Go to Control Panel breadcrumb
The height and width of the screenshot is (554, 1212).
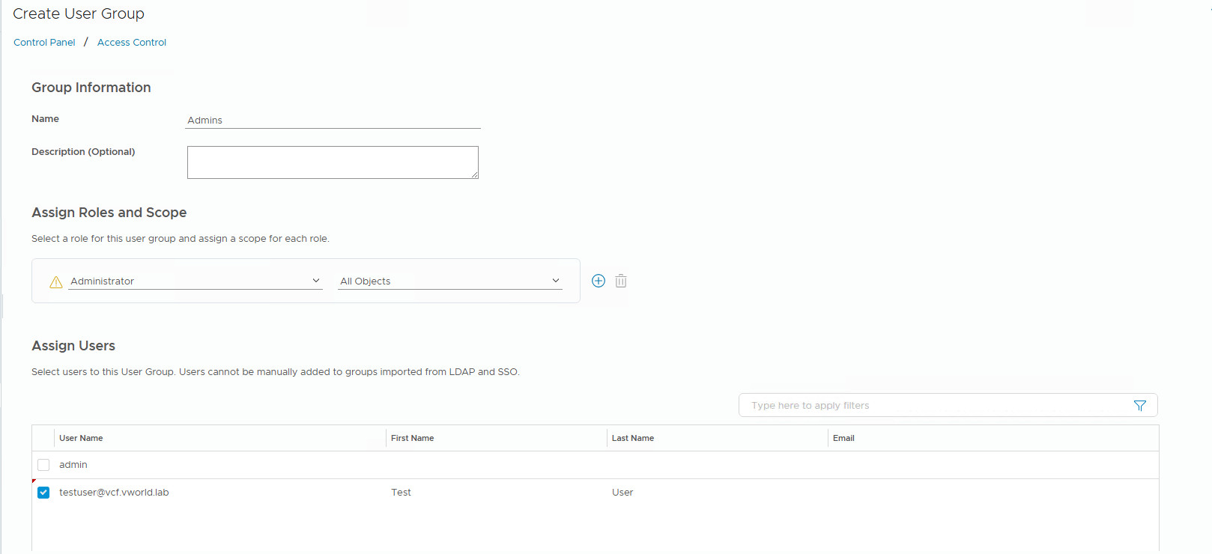44,43
